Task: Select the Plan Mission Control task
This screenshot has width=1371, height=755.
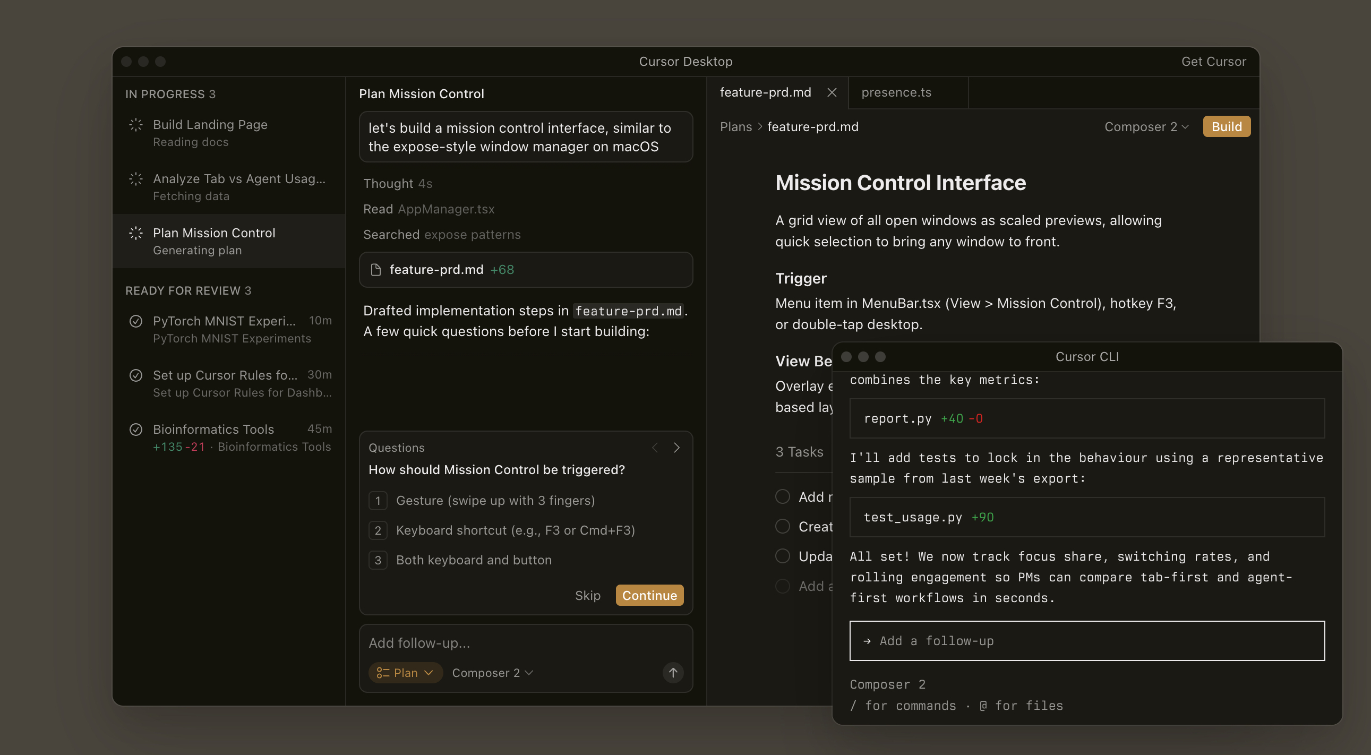Action: point(229,242)
